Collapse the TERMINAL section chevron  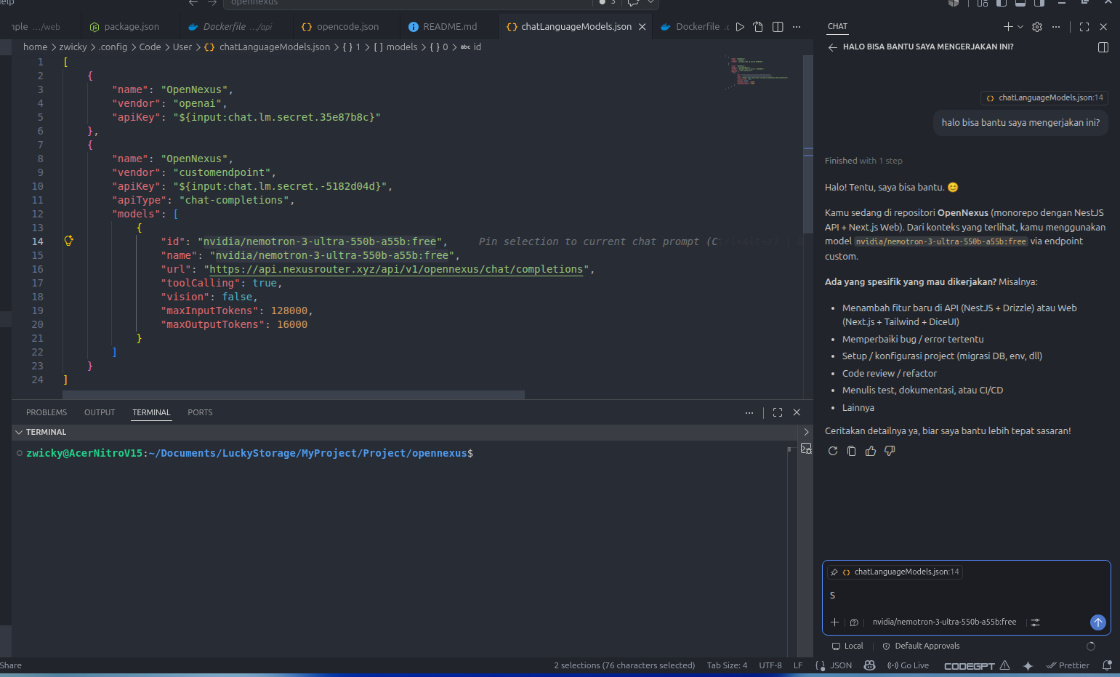coord(19,433)
